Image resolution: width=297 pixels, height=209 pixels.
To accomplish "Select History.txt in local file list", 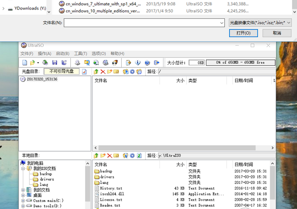I will tap(111, 188).
